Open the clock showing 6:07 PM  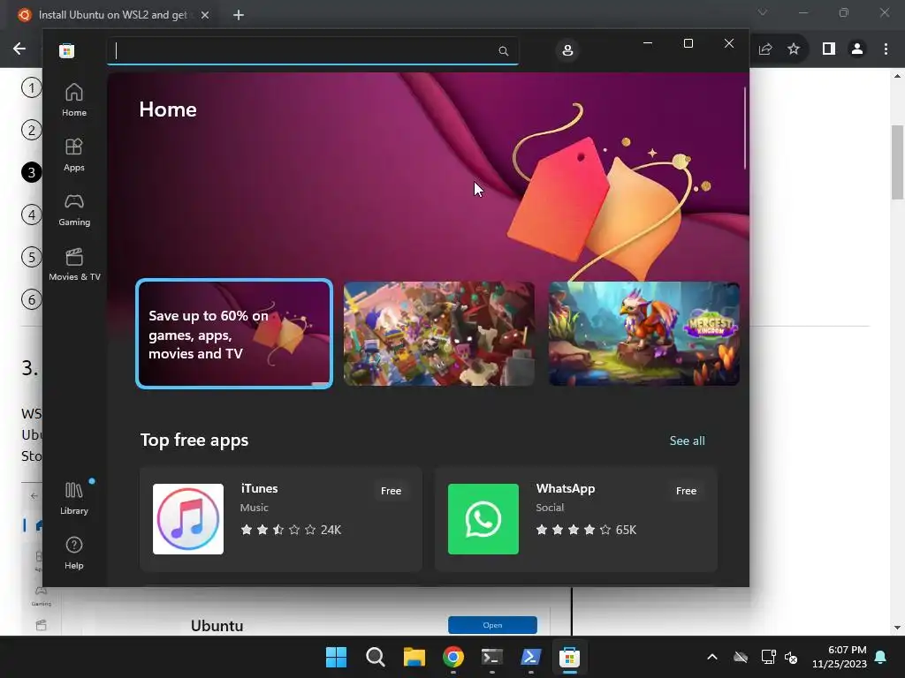(x=840, y=657)
